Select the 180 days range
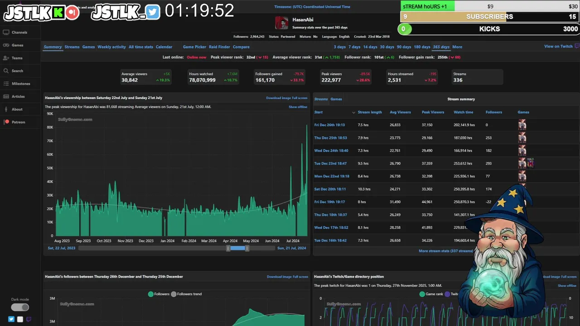Screen dimensions: 580x326 (x=422, y=47)
